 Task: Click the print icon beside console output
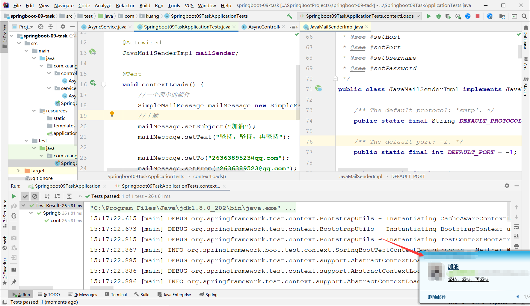point(517,246)
